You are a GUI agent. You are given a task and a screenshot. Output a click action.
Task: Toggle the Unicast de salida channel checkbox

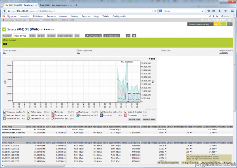pos(126,112)
